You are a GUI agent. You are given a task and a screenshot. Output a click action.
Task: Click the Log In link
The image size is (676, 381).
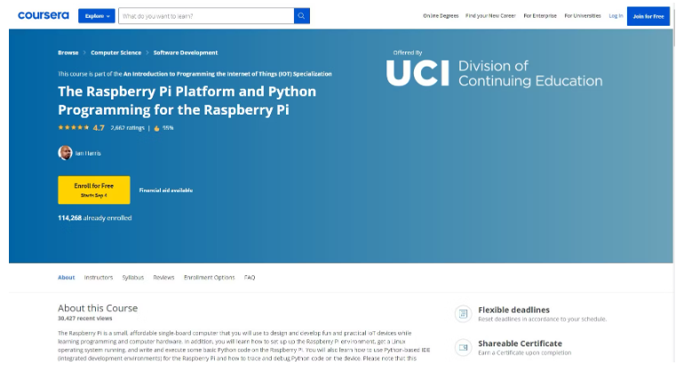[616, 15]
